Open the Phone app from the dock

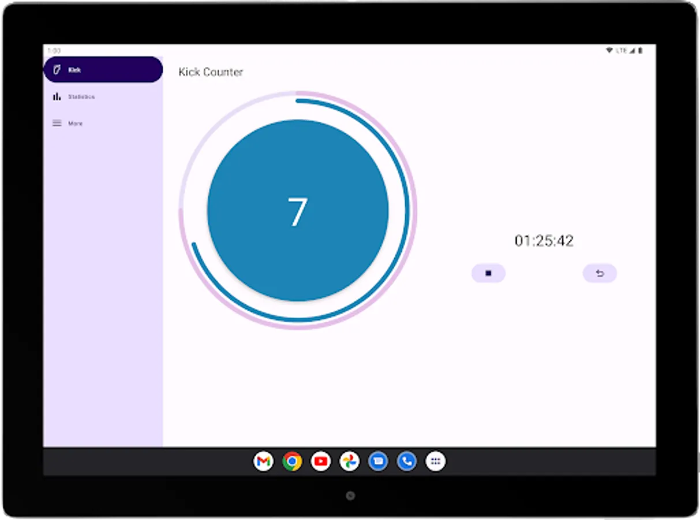point(406,462)
